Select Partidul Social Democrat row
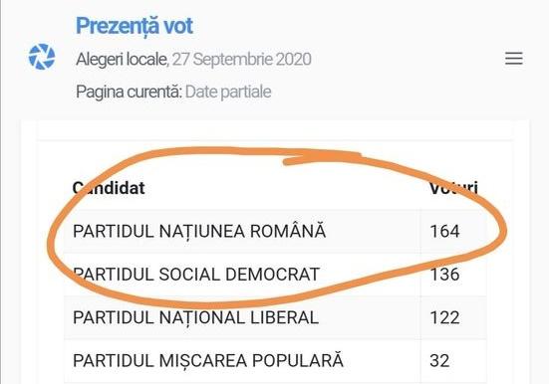 [x=275, y=275]
